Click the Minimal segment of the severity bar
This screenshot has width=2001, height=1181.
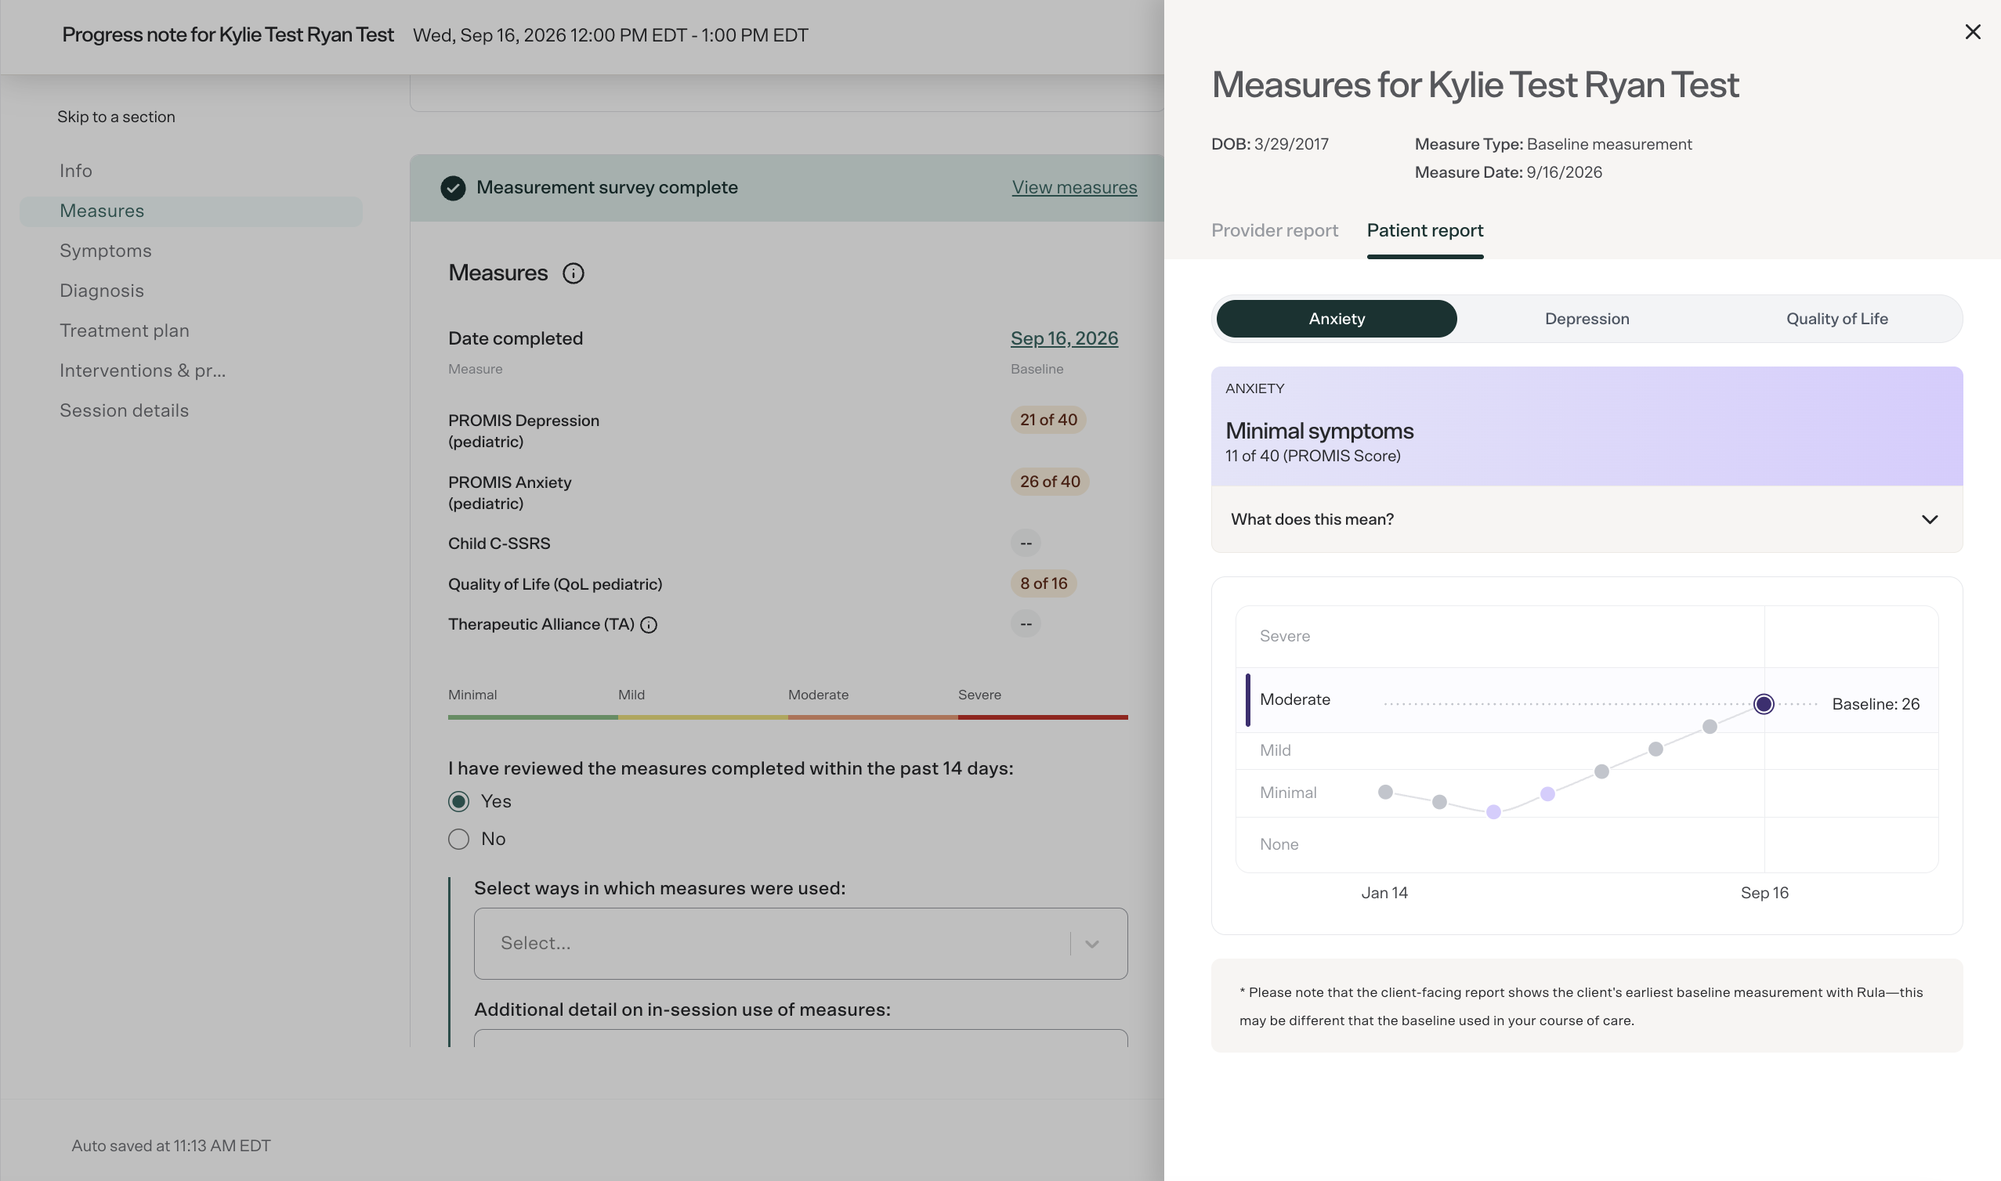pos(533,717)
